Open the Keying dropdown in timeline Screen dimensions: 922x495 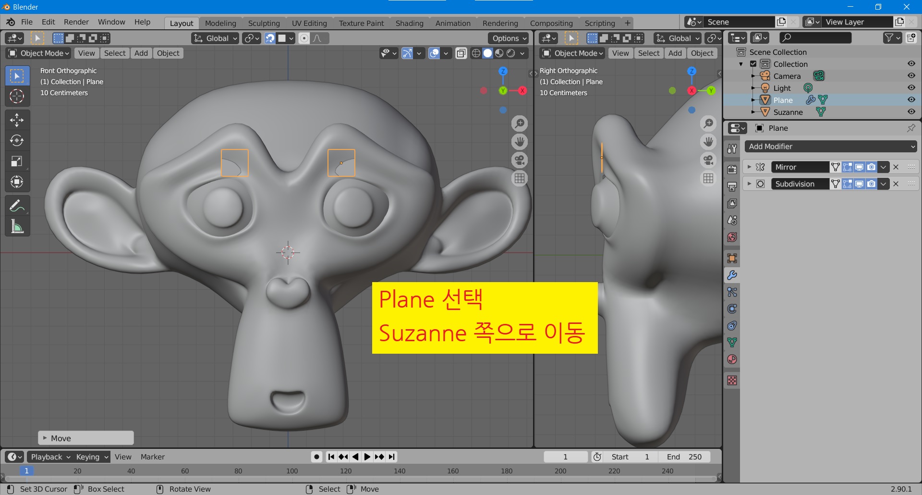92,457
